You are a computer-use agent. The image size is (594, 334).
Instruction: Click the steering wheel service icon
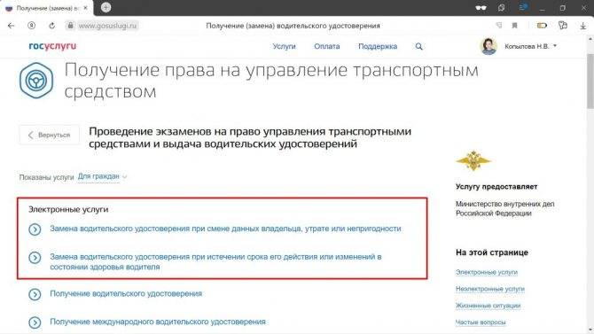[x=36, y=81]
